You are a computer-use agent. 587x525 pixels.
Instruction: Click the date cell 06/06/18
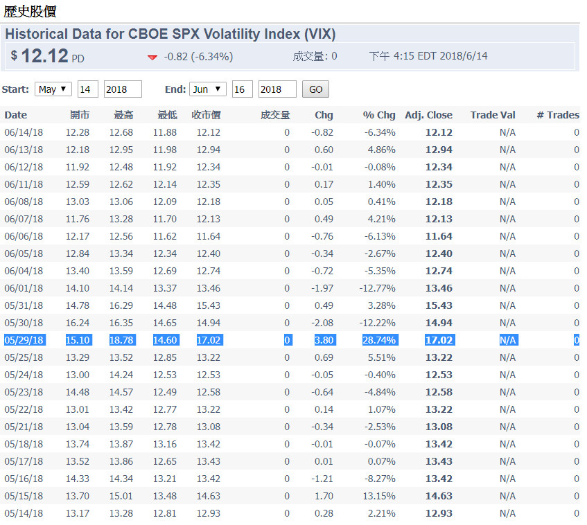click(x=24, y=236)
